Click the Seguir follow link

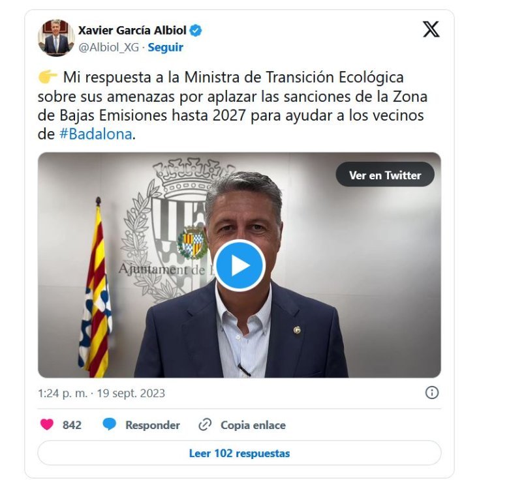(165, 48)
